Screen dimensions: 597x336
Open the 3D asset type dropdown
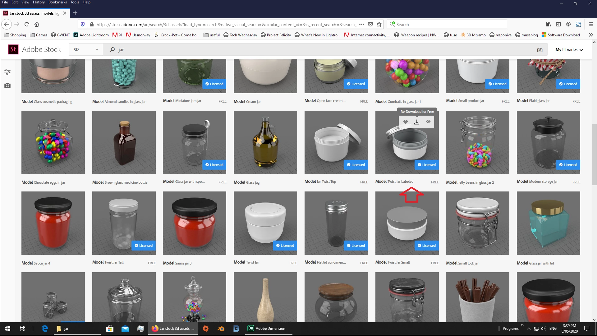pos(86,49)
